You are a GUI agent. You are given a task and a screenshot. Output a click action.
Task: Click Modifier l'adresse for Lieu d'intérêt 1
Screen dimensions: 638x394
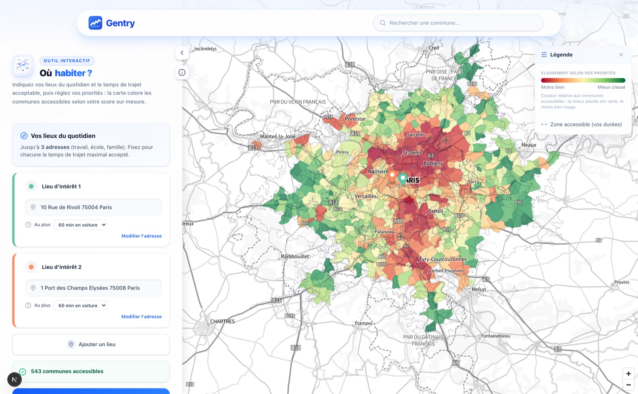(142, 236)
